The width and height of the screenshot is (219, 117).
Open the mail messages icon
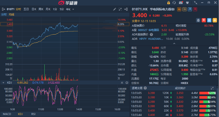pos(181,3)
